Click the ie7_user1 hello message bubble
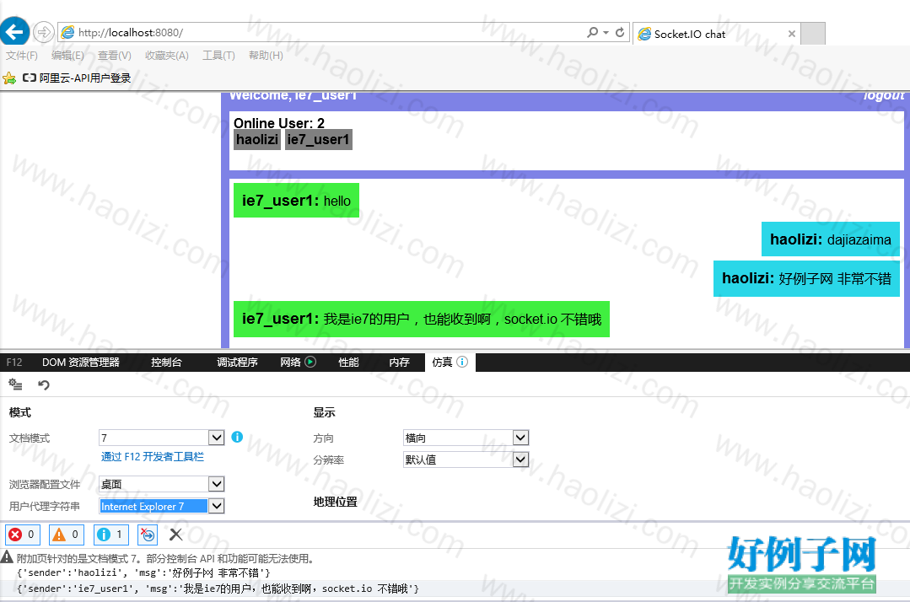Viewport: 910px width, 602px height. click(x=296, y=201)
